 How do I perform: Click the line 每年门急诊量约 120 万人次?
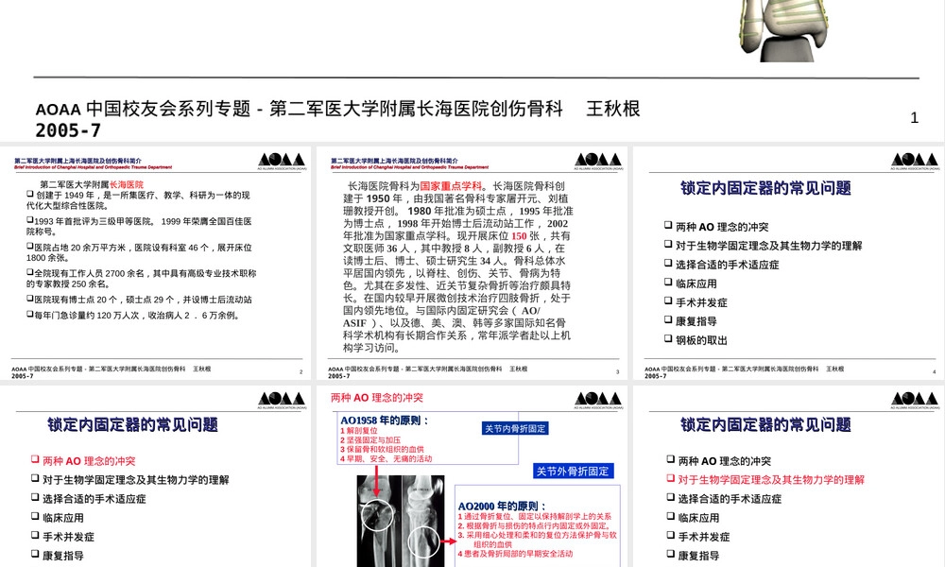click(x=134, y=315)
